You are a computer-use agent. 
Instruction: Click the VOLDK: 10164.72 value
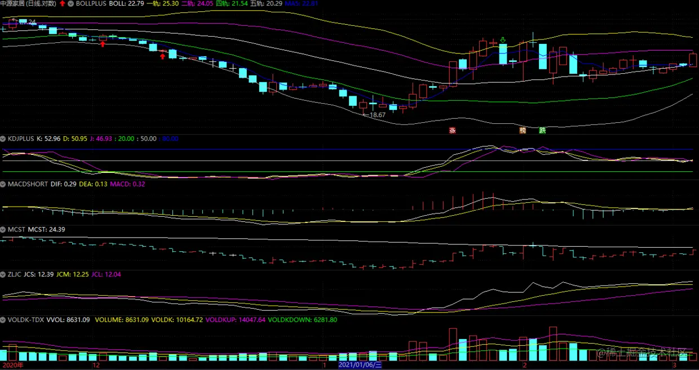point(176,320)
